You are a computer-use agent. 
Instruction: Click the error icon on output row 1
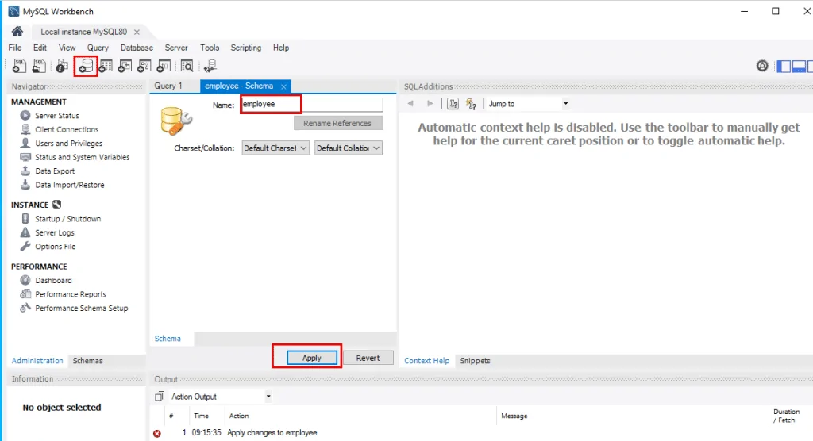tap(156, 433)
